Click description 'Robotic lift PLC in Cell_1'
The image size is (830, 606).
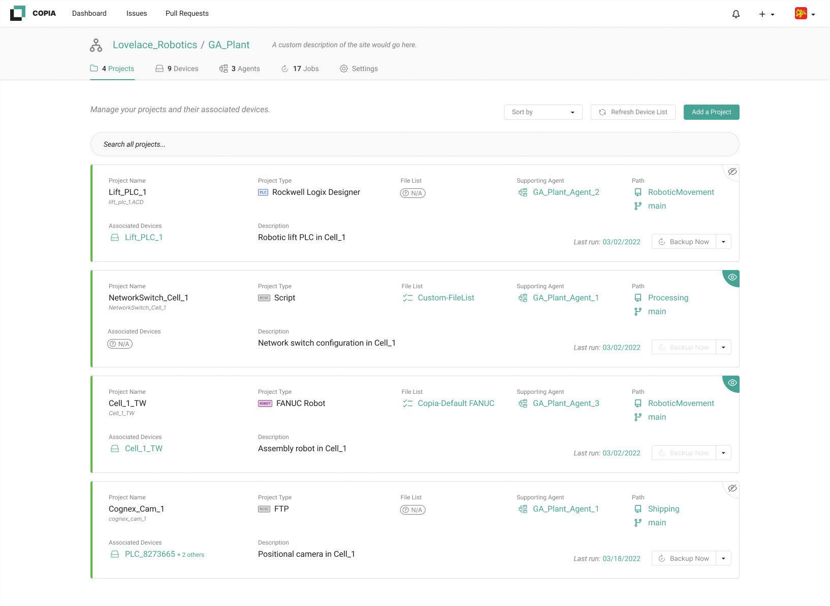302,238
